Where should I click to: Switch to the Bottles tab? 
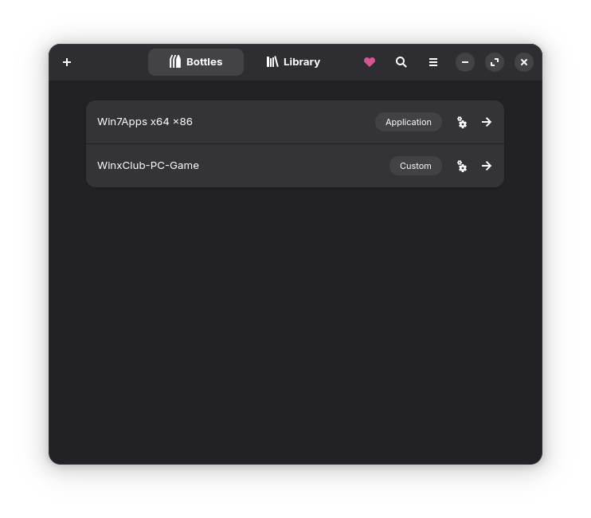196,62
